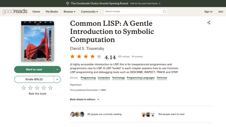Viewport: 226px width, 127px height.
Task: Click the Common LISP book cover
Action: 38,42
